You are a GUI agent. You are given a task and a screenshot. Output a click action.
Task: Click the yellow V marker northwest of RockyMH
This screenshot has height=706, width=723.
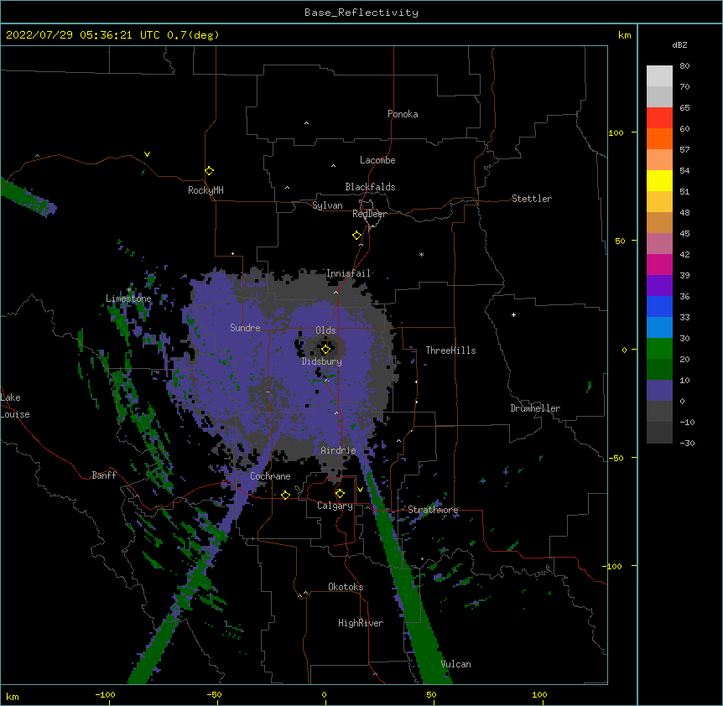coord(147,154)
